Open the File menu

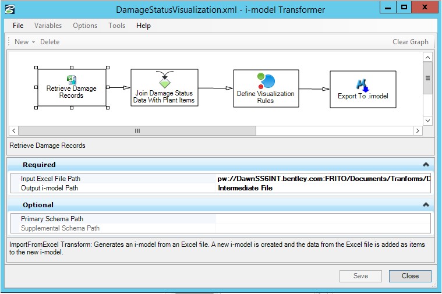pyautogui.click(x=18, y=26)
